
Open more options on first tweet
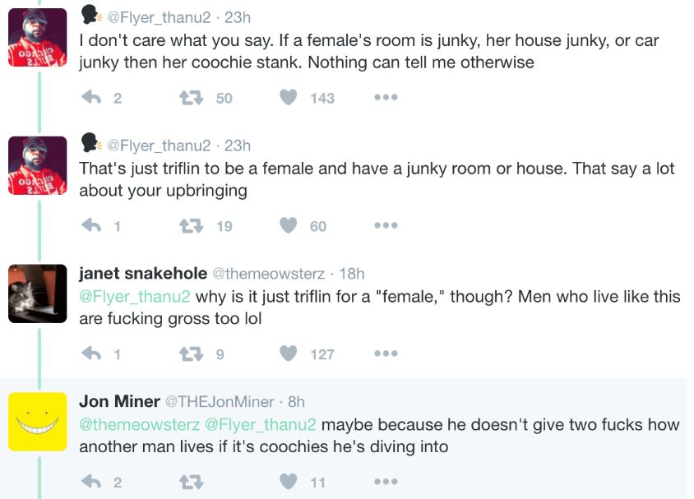(385, 98)
